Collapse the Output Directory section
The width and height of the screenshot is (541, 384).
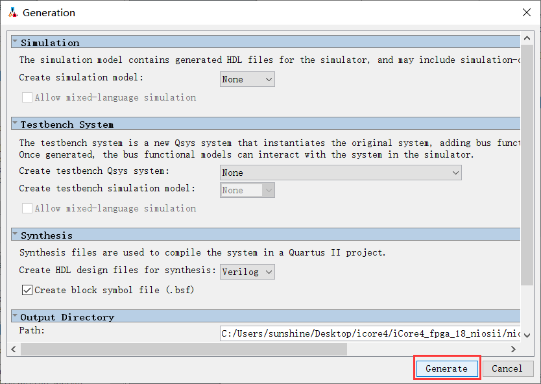pos(15,317)
